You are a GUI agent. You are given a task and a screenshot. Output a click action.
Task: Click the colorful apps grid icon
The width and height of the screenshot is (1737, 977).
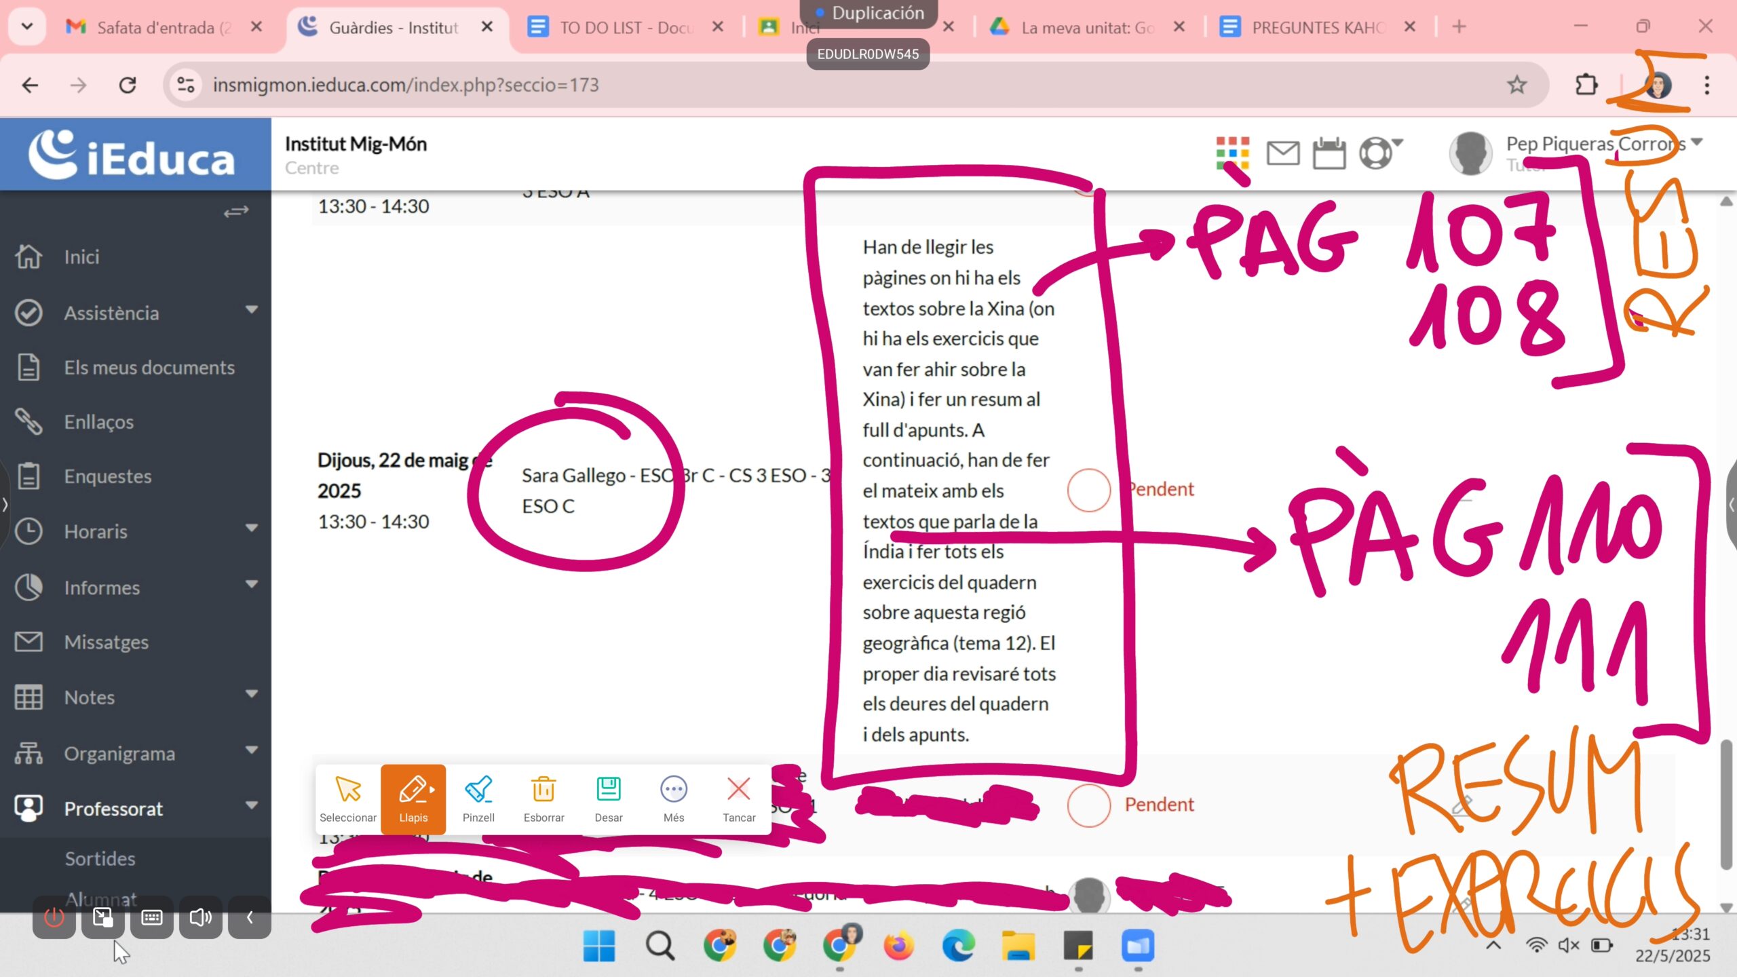tap(1232, 153)
